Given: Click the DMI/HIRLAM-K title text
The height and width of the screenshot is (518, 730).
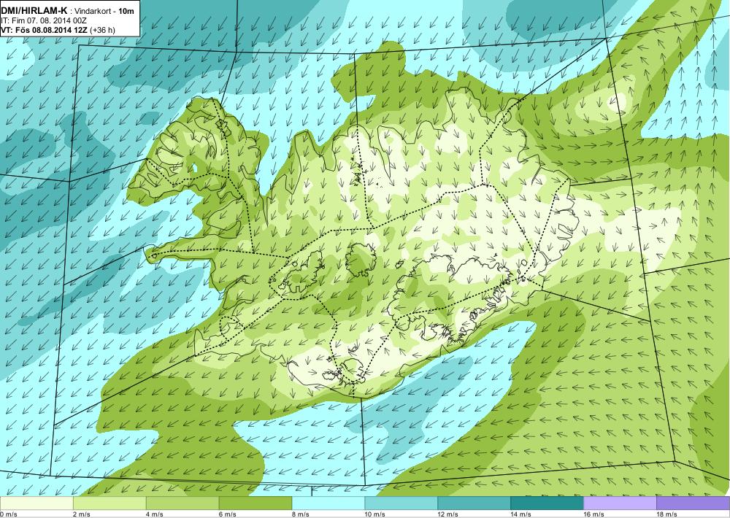Looking at the screenshot, I should (x=34, y=11).
